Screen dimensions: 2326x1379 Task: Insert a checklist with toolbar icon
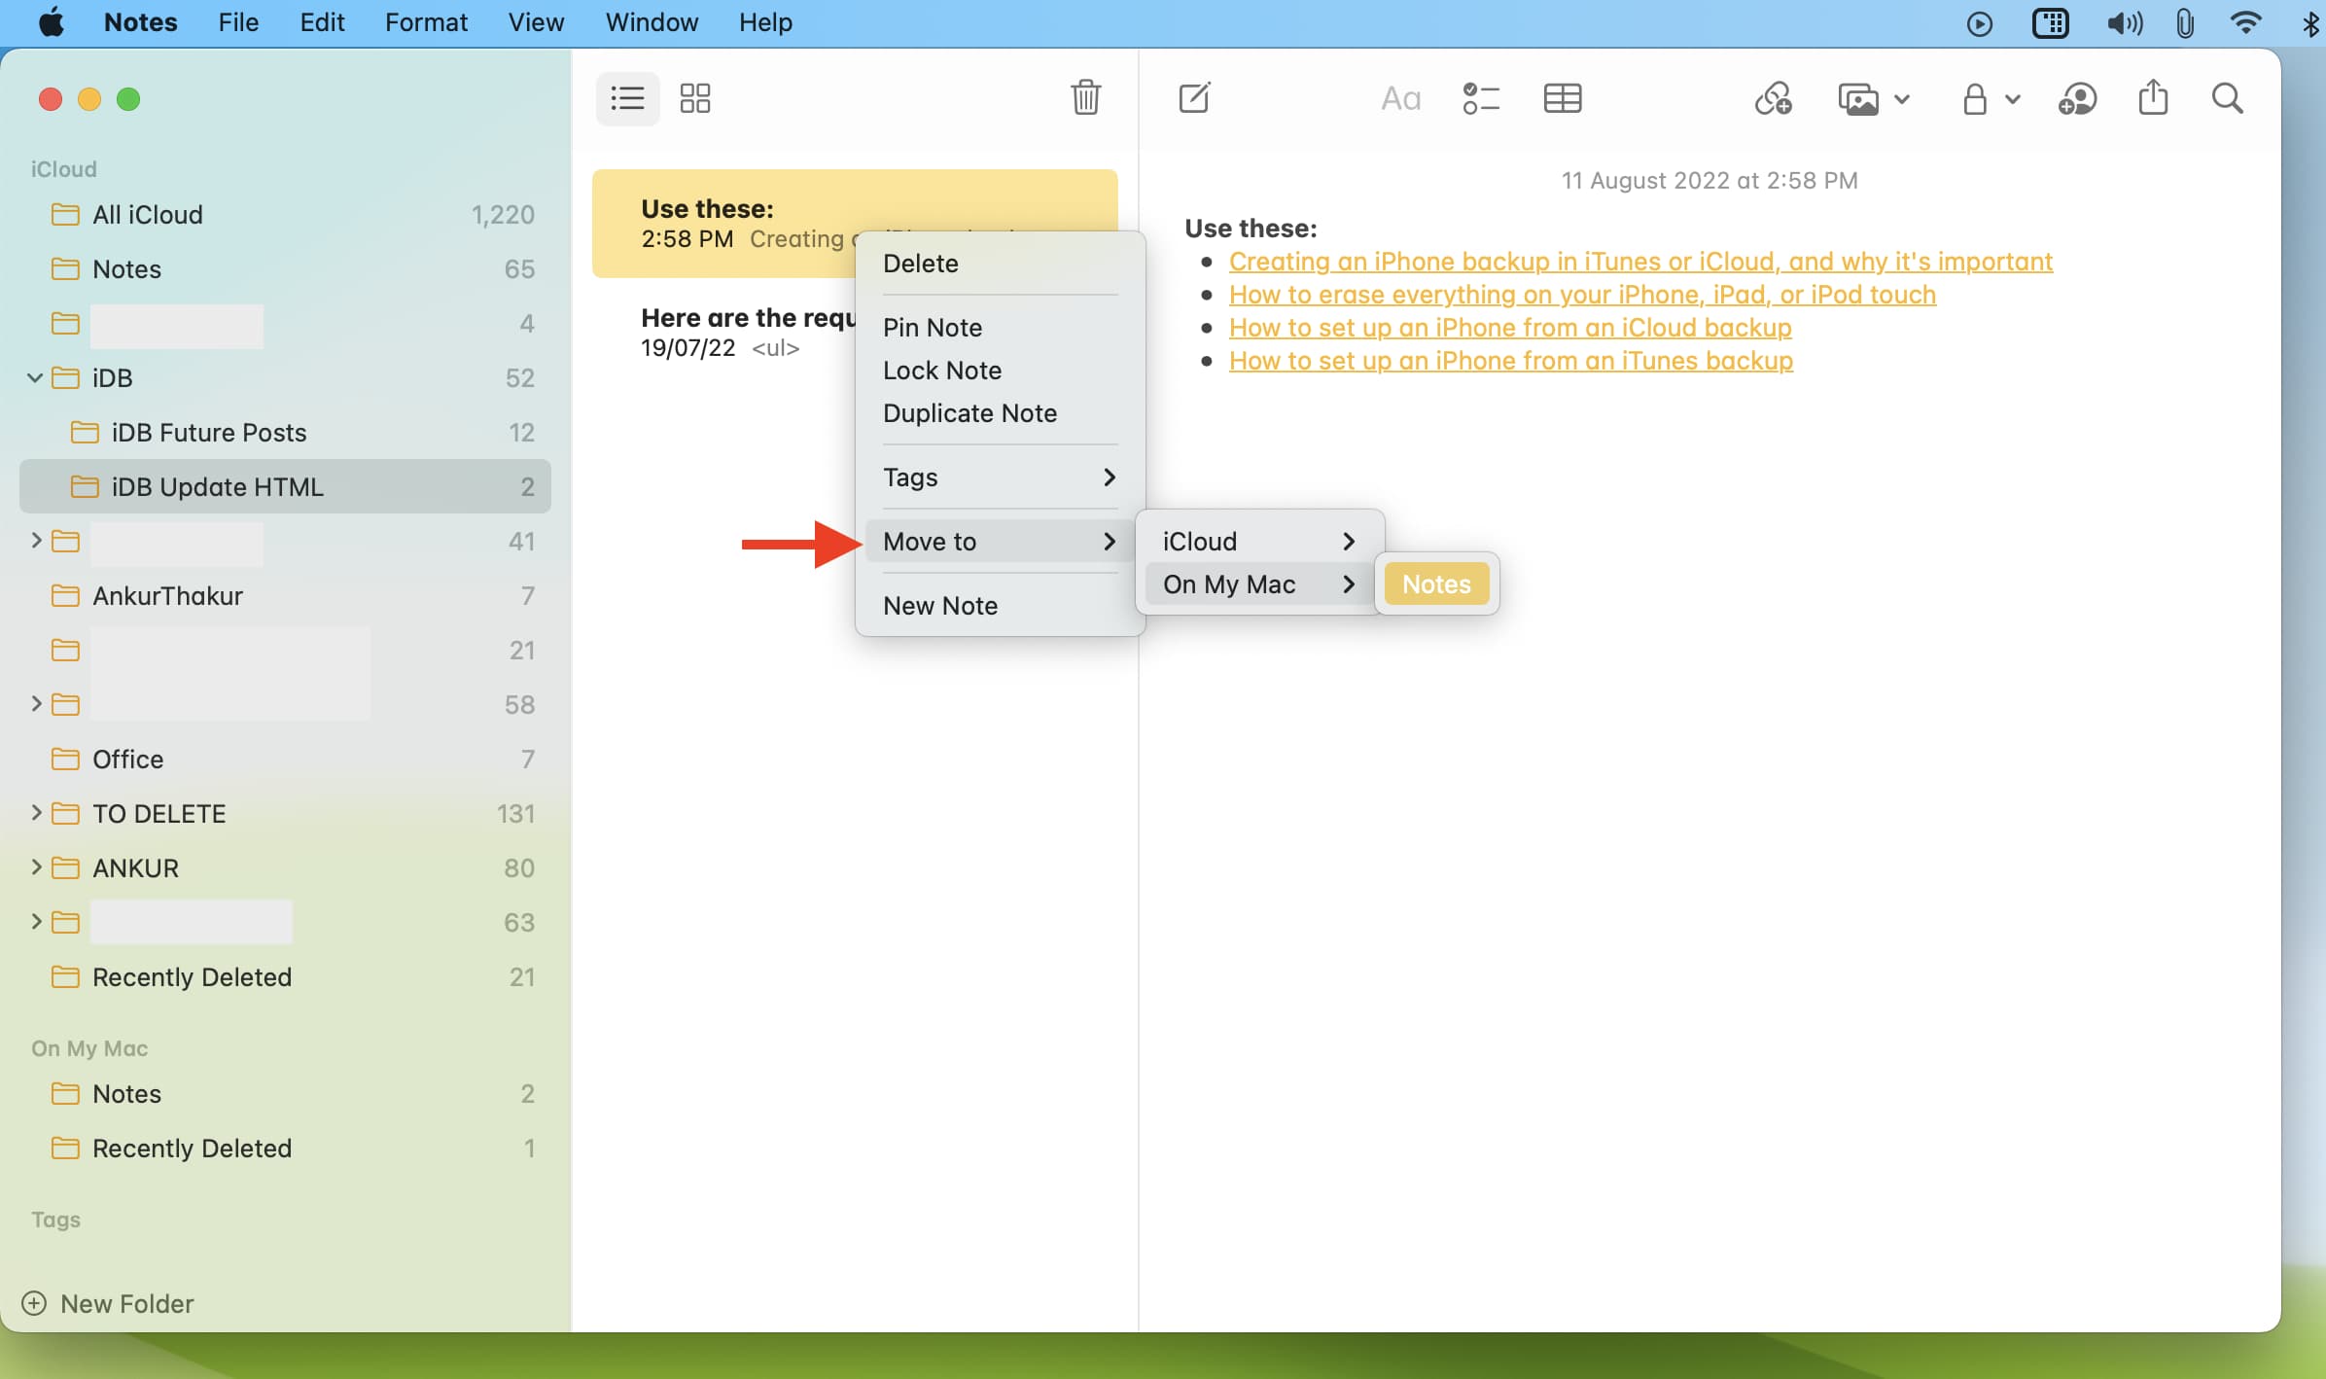(x=1481, y=98)
